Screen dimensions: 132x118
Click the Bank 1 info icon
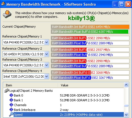point(11,100)
